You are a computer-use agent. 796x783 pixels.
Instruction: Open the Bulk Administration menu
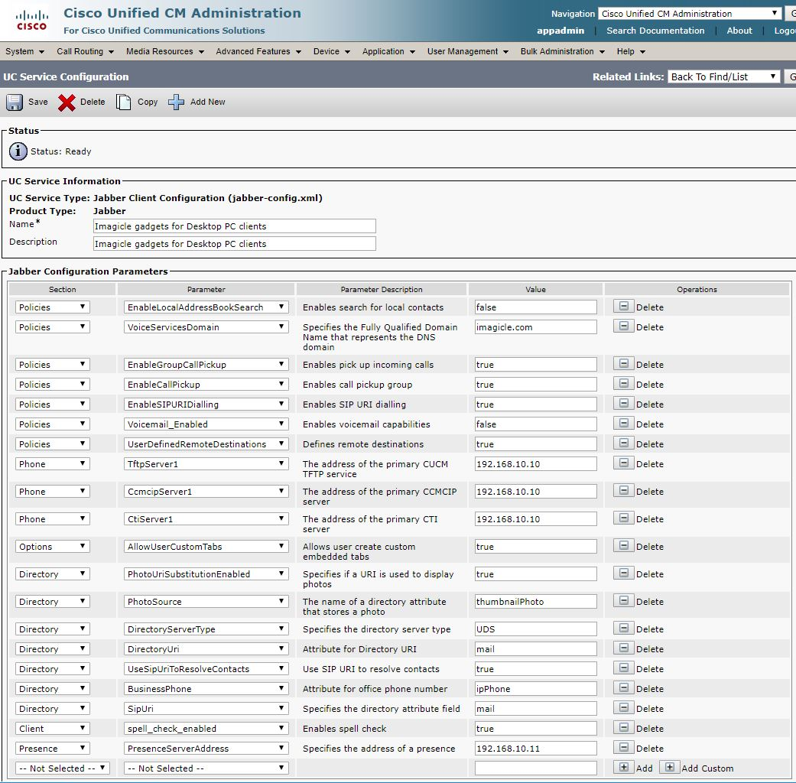click(x=562, y=51)
